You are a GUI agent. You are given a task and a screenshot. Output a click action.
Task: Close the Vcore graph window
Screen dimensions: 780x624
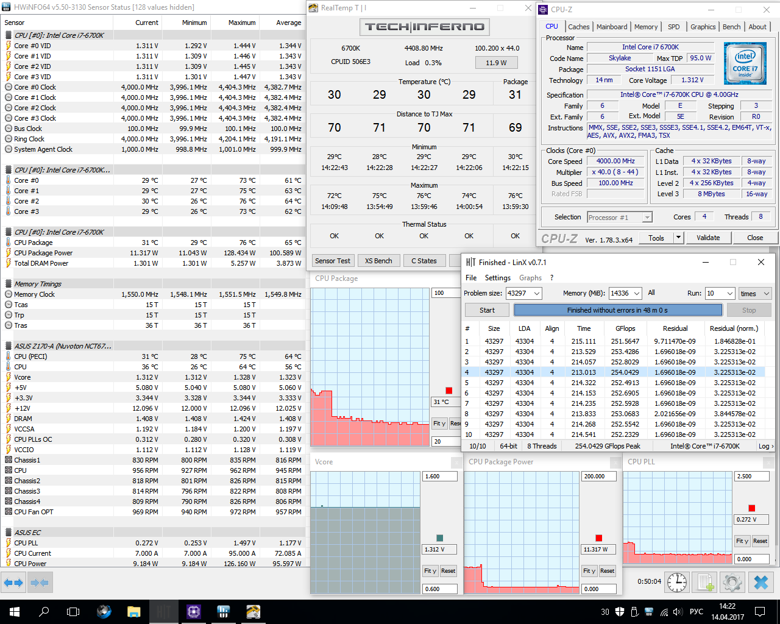pos(455,462)
